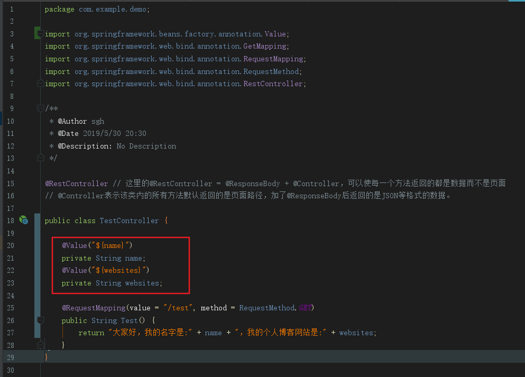Screen dimensions: 525x377
Task: Click RequestMapping in the import line
Action: point(273,59)
